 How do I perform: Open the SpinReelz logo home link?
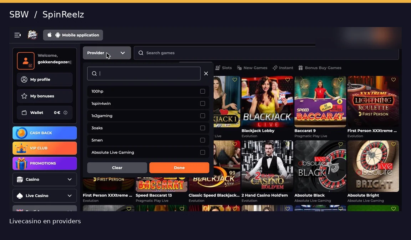click(33, 35)
